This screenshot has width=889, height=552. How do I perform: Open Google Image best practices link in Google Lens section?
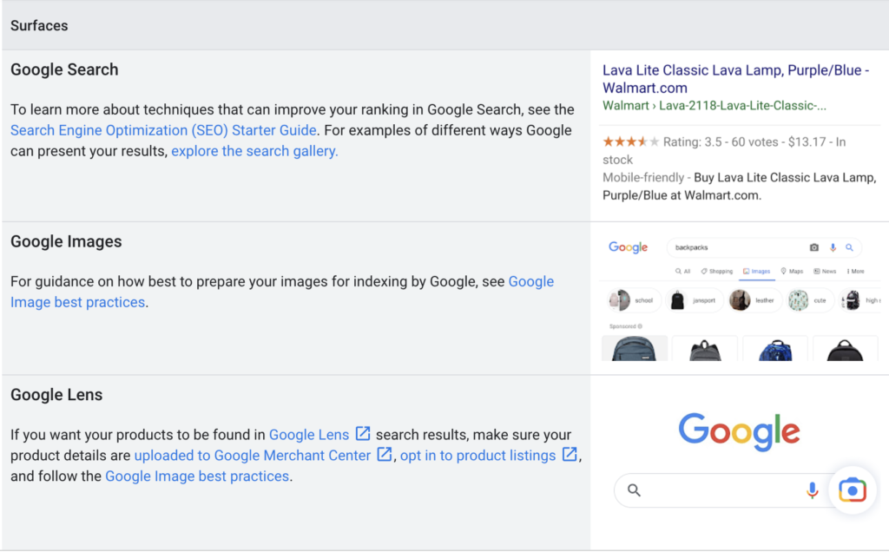[197, 476]
